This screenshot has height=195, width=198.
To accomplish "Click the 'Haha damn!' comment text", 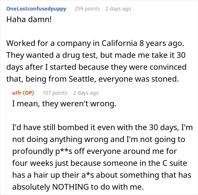I will click(x=29, y=20).
